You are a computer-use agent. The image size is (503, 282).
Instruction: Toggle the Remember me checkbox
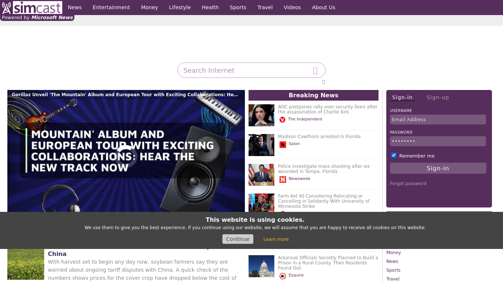pos(394,155)
